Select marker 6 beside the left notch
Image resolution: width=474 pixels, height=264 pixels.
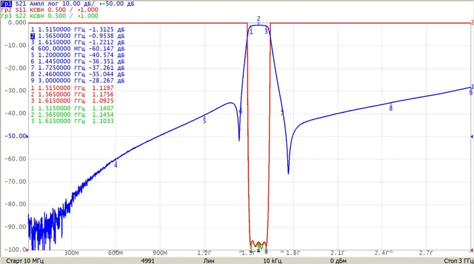tap(240, 112)
